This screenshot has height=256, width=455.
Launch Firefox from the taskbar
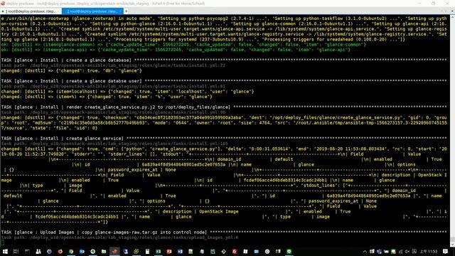(60, 251)
